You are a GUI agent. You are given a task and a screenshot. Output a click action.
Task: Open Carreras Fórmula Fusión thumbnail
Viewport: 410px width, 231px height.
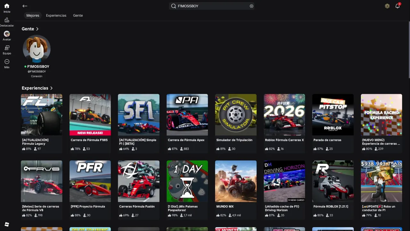tap(139, 181)
